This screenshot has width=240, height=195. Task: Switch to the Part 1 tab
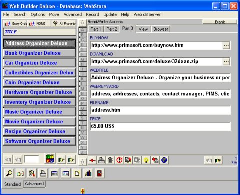tap(96, 29)
